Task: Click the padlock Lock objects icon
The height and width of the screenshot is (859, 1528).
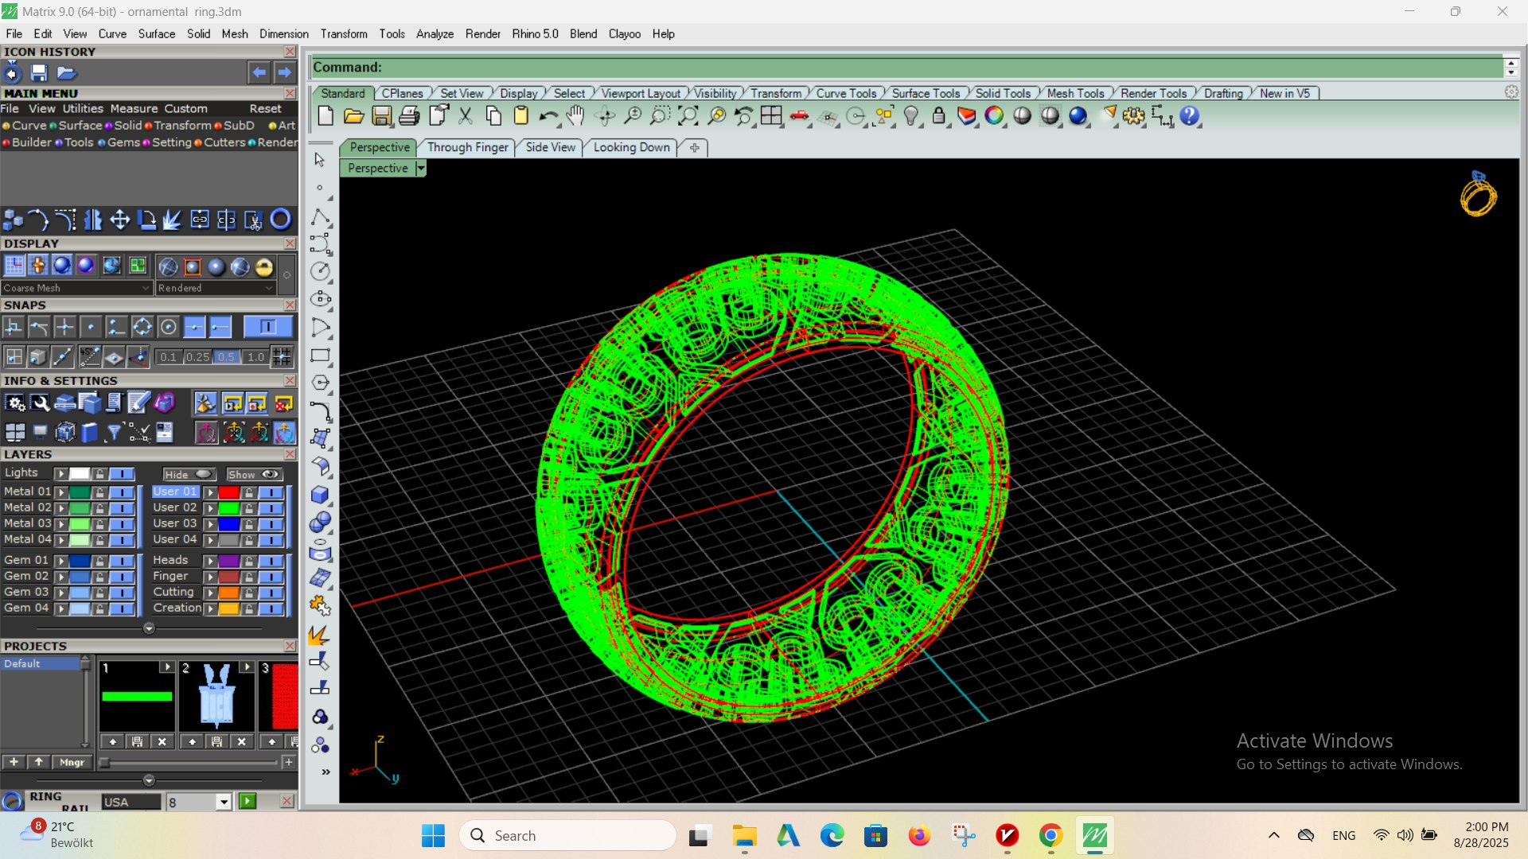Action: coord(939,116)
